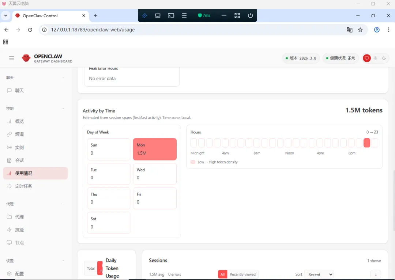Click the 1.5M tokens total text
The height and width of the screenshot is (280, 395).
(x=364, y=110)
